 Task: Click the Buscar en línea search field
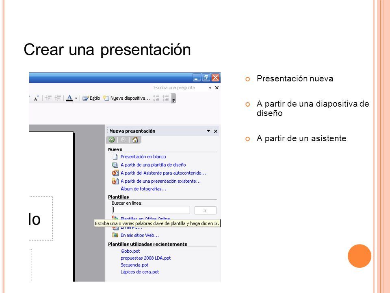point(151,210)
